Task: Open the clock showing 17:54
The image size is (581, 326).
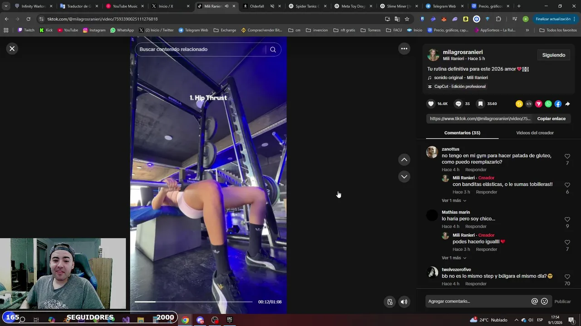Action: tap(555, 320)
